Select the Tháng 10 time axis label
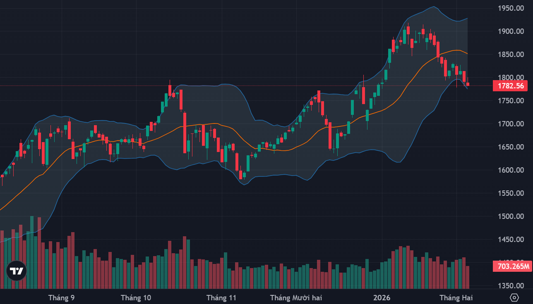Image resolution: width=533 pixels, height=304 pixels. (x=136, y=297)
